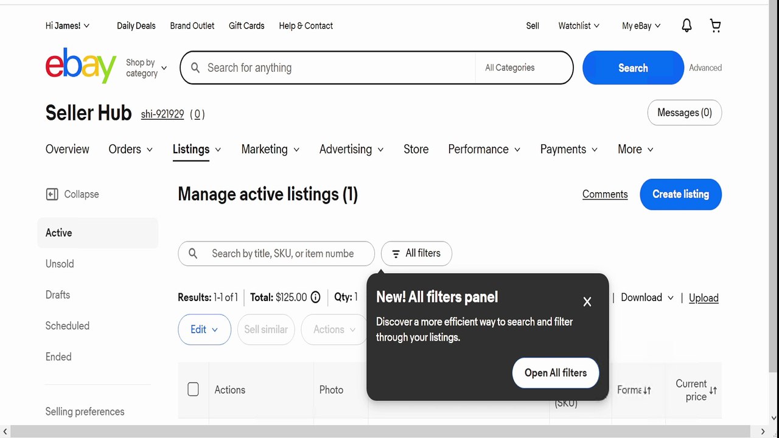Click the Messages (0) button
Screen dimensions: 779x438
tap(684, 113)
